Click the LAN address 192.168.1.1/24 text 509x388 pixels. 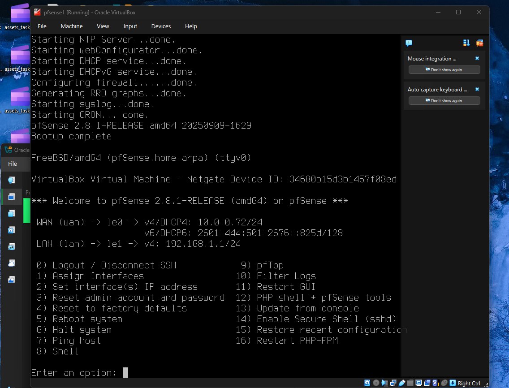[x=203, y=244]
